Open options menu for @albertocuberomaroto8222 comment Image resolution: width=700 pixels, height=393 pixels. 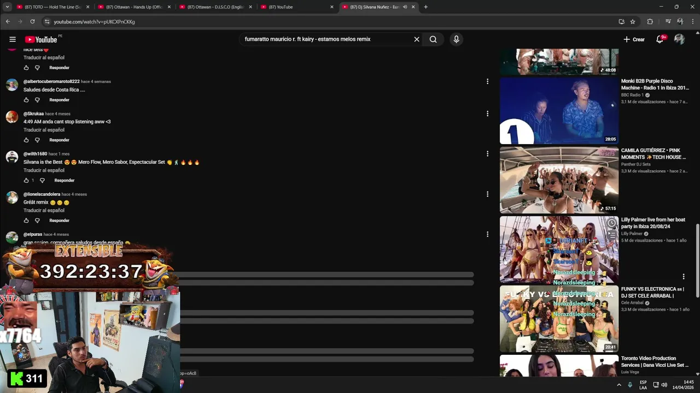pos(487,81)
